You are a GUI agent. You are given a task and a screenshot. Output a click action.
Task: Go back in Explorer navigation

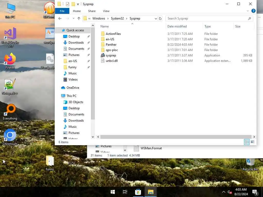tap(60, 18)
